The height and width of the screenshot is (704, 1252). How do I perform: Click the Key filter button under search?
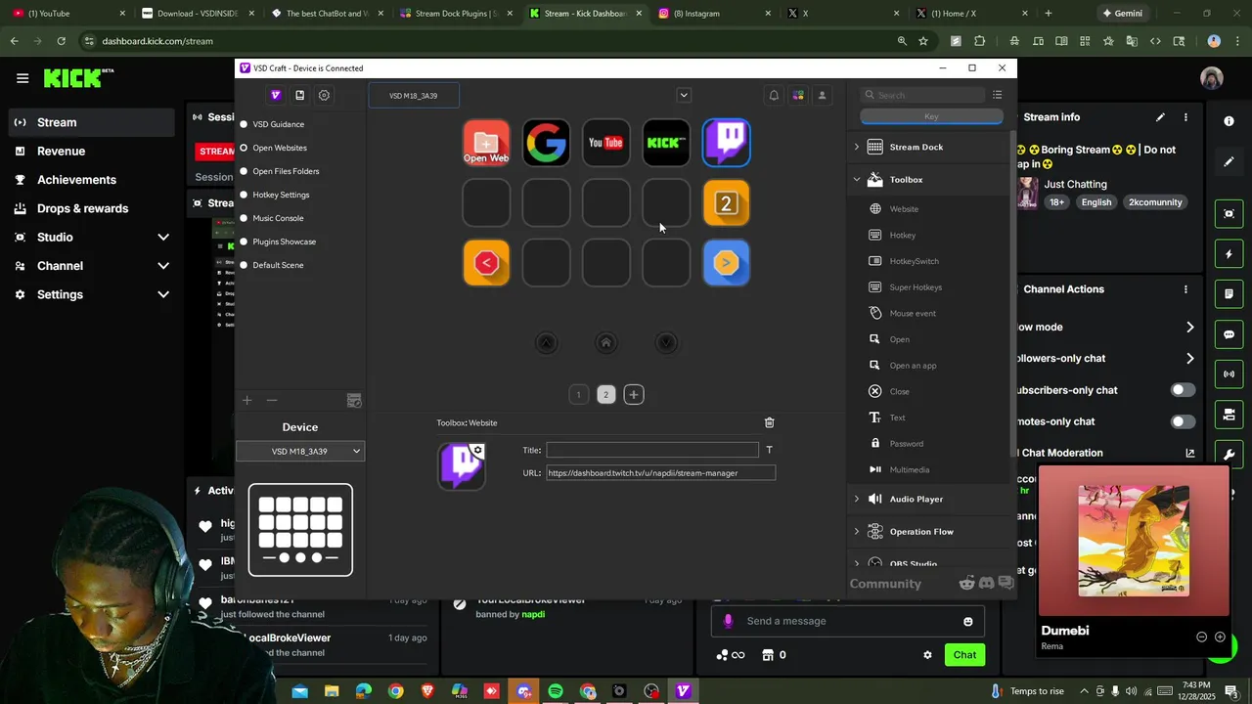coord(931,116)
